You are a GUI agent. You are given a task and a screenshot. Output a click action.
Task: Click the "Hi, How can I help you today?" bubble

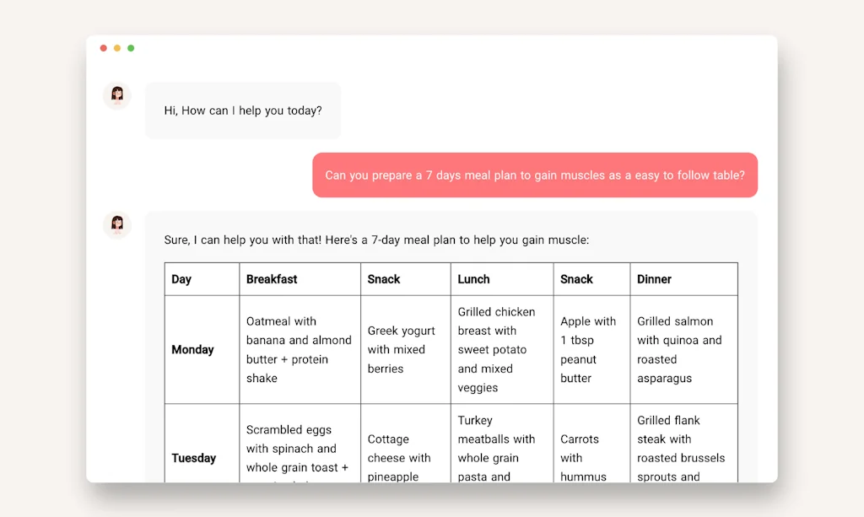click(243, 110)
